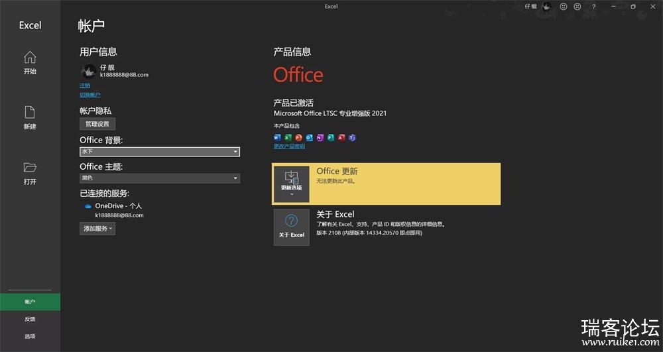
Task: Click the Word product icon
Action: click(277, 137)
